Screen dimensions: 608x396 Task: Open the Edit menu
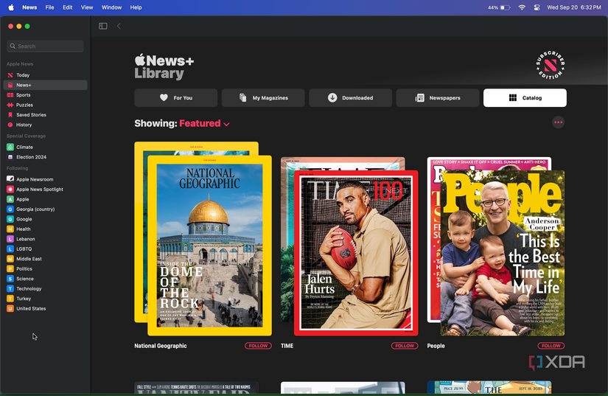(68, 7)
